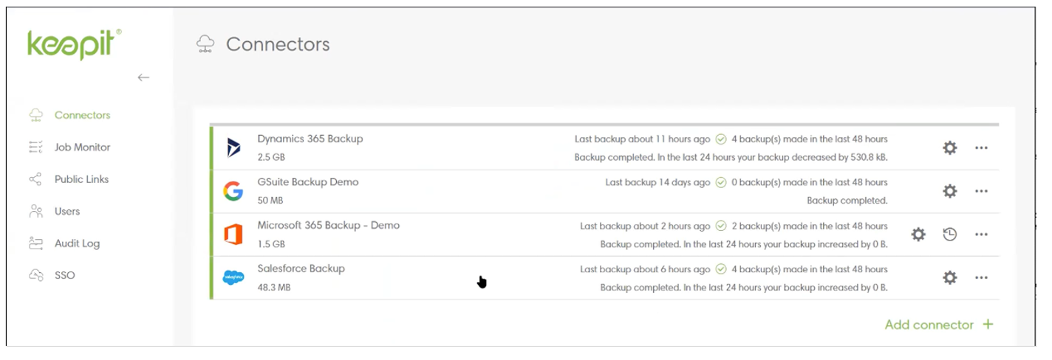
Task: Open the Users section
Action: pyautogui.click(x=67, y=212)
